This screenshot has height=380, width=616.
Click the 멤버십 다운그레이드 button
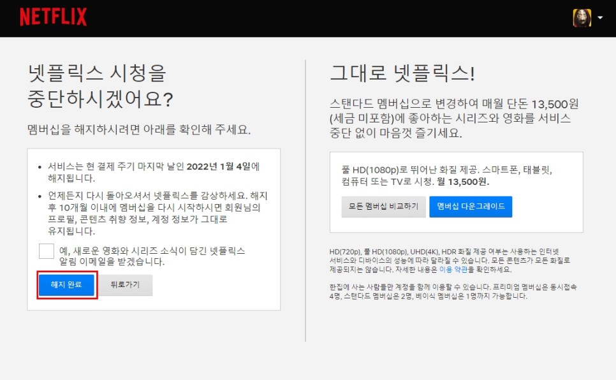(471, 207)
